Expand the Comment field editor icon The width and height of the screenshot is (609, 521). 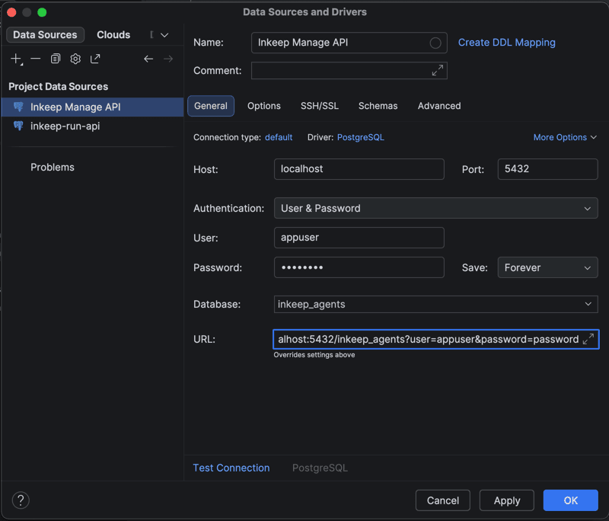pyautogui.click(x=438, y=70)
